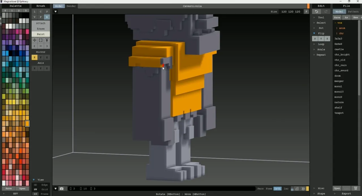Expand the Tool section in Edit
The height and width of the screenshot is (196, 362).
[321, 17]
